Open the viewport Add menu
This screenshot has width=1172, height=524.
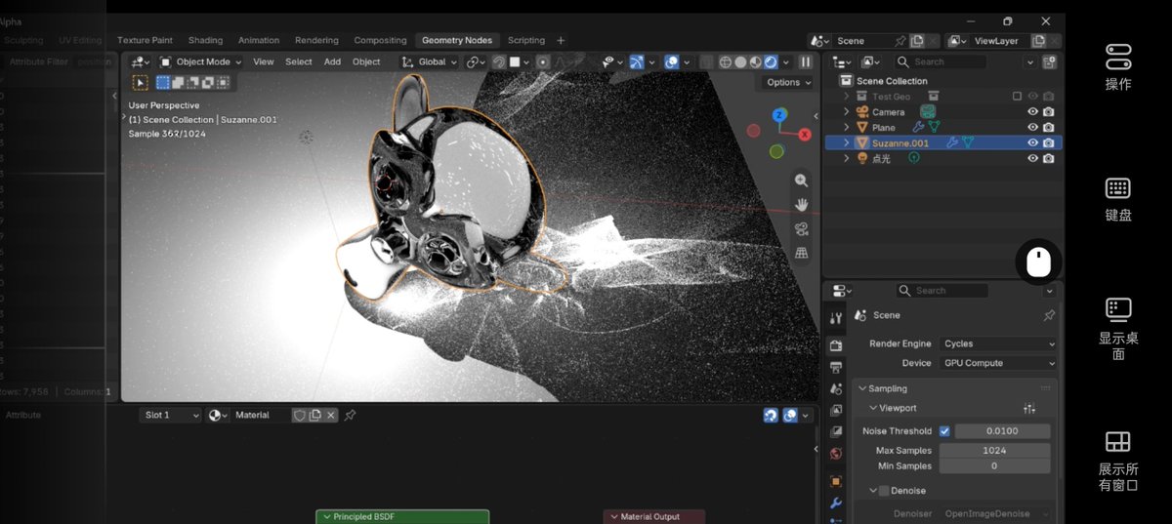[x=332, y=61]
